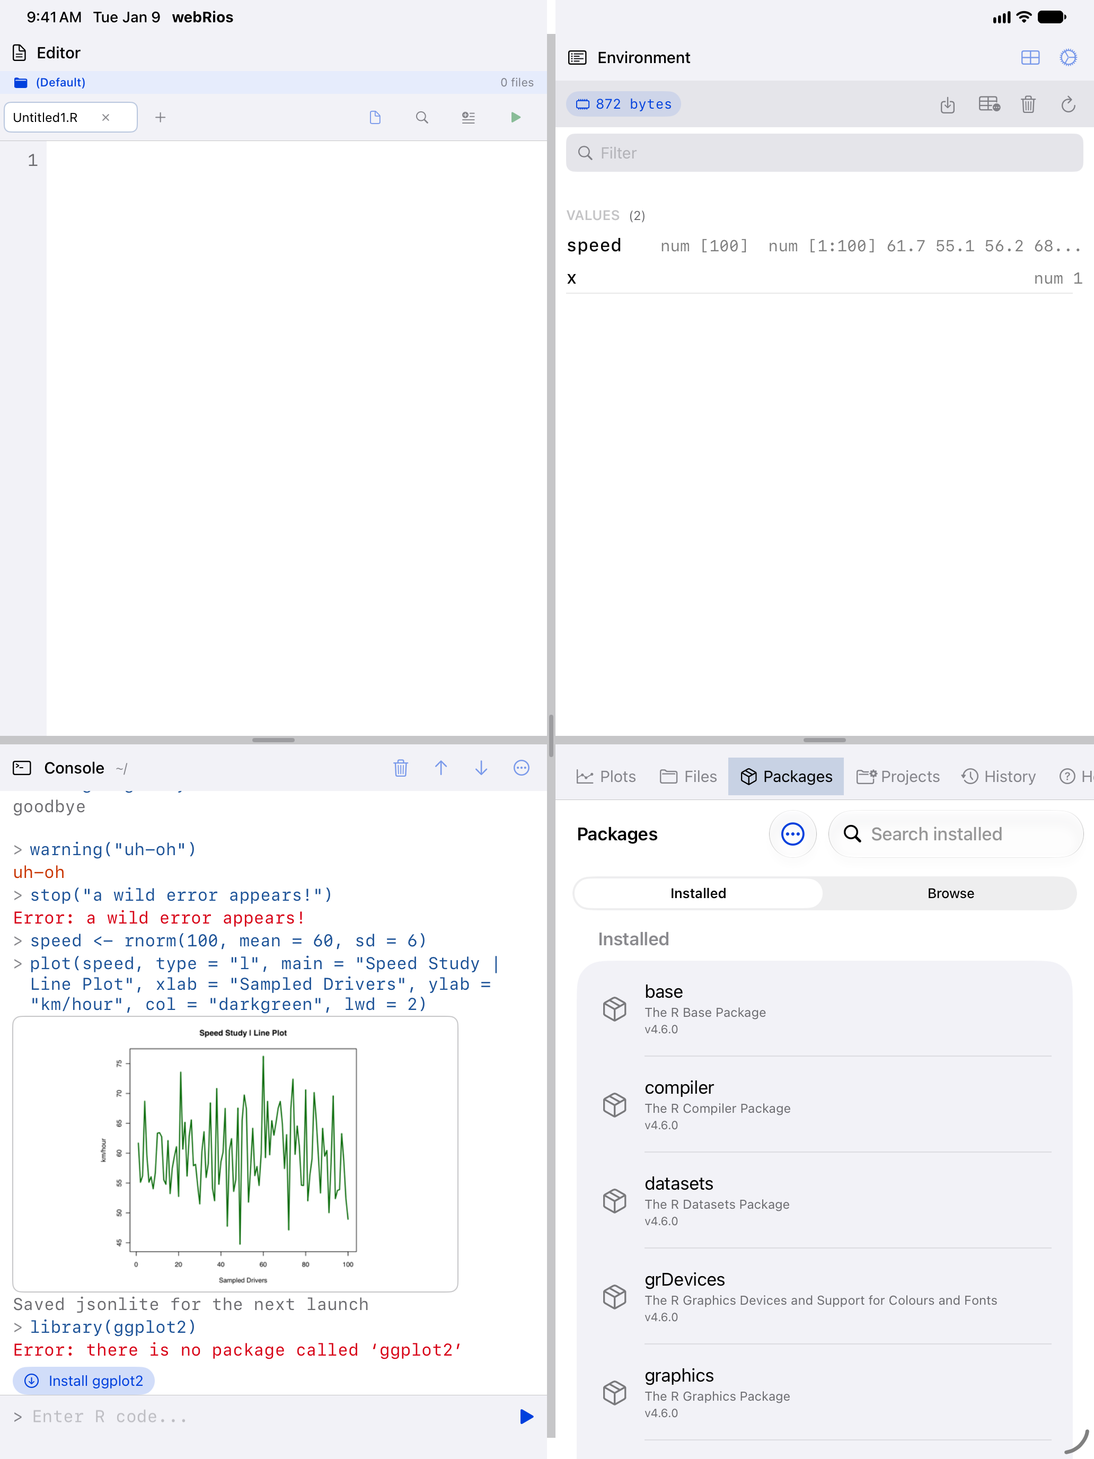This screenshot has height=1459, width=1094.
Task: Select the speed variable row
Action: point(824,246)
